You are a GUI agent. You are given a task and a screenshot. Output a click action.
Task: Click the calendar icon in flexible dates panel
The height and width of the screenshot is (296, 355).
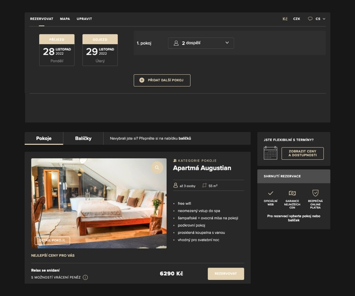point(270,153)
